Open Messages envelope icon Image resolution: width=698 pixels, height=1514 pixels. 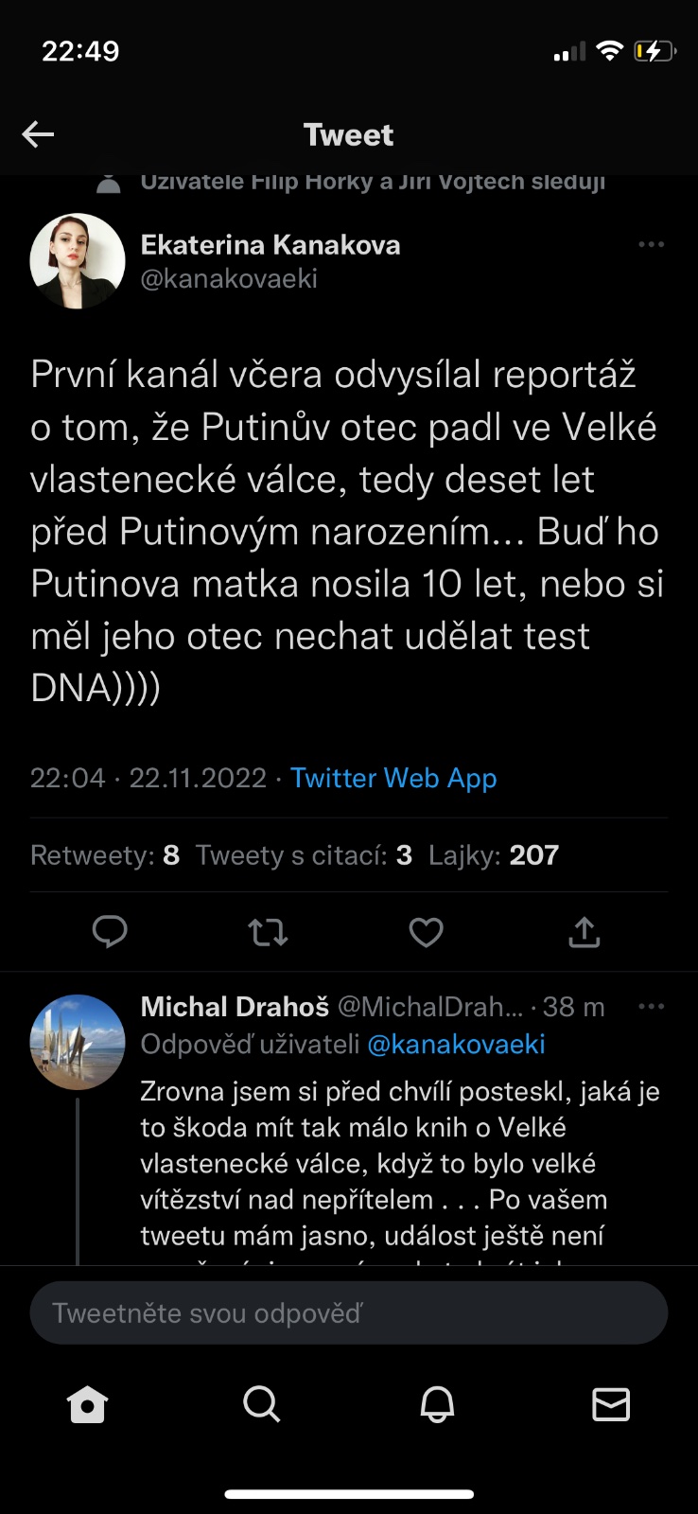(x=611, y=1404)
